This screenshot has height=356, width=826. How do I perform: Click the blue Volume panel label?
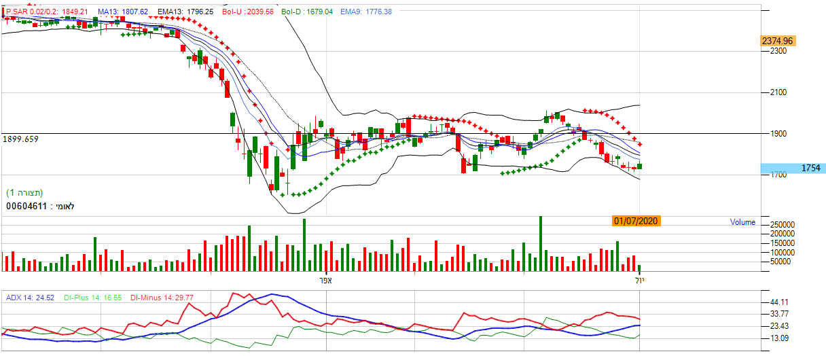[742, 222]
